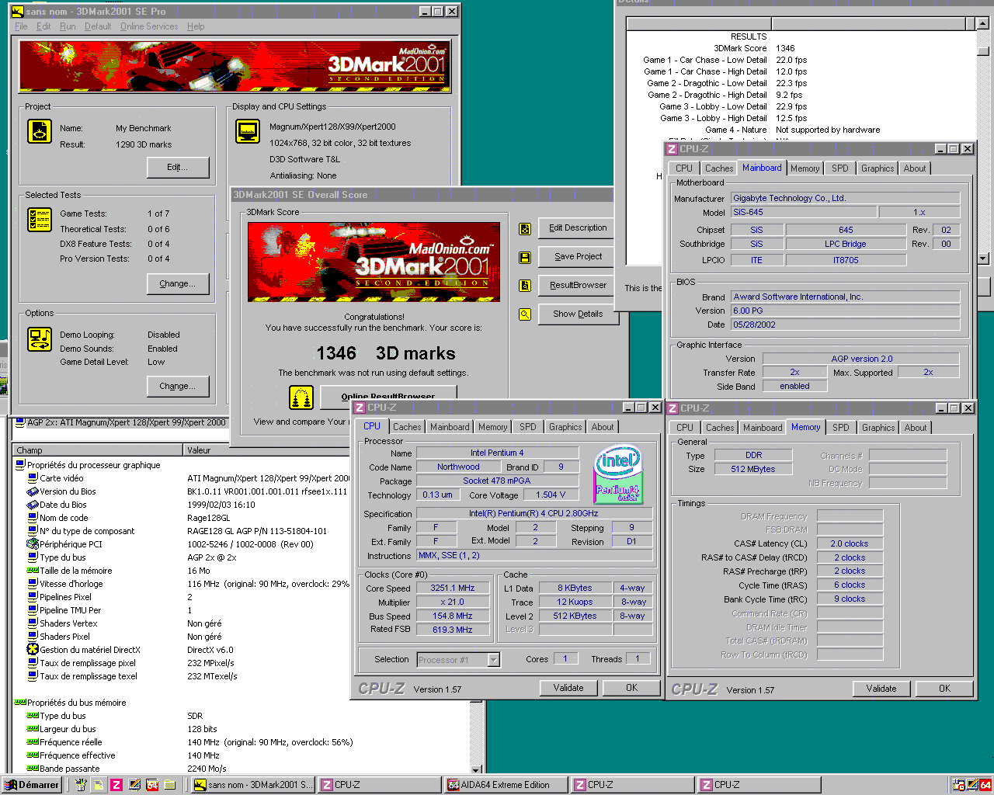Click the ResultBrowser button
994x795 pixels.
coord(578,286)
